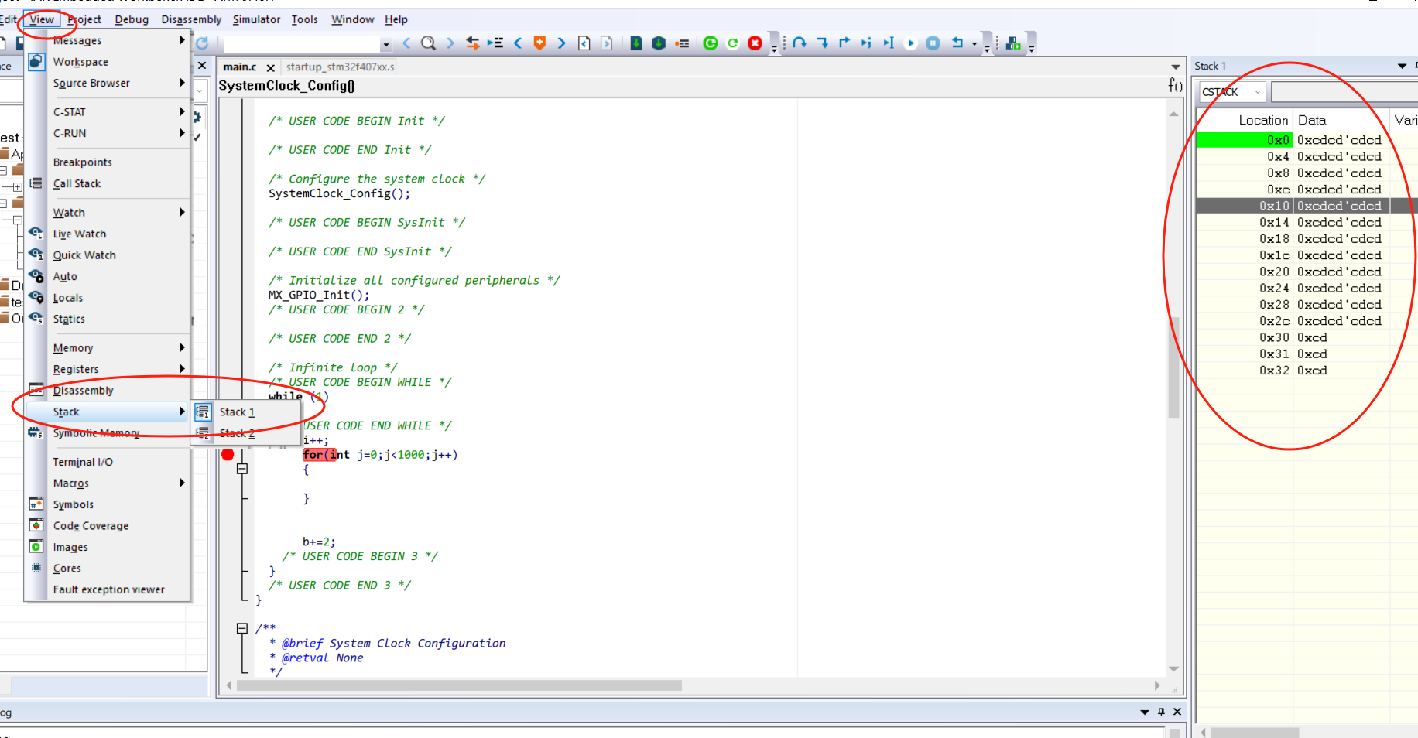Choose Fault exception viewer menu entry
Screen dimensions: 1418x738
(x=107, y=589)
